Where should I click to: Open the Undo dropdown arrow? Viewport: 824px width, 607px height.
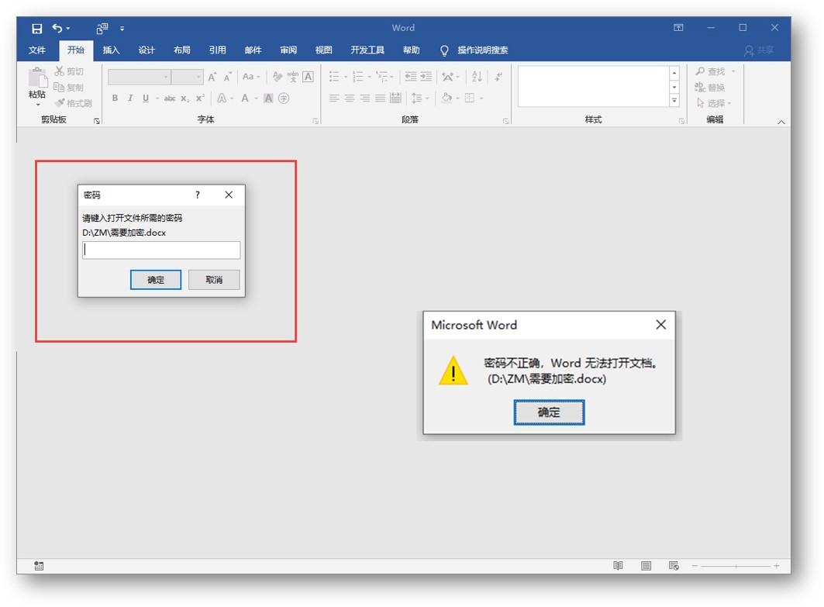pos(67,27)
